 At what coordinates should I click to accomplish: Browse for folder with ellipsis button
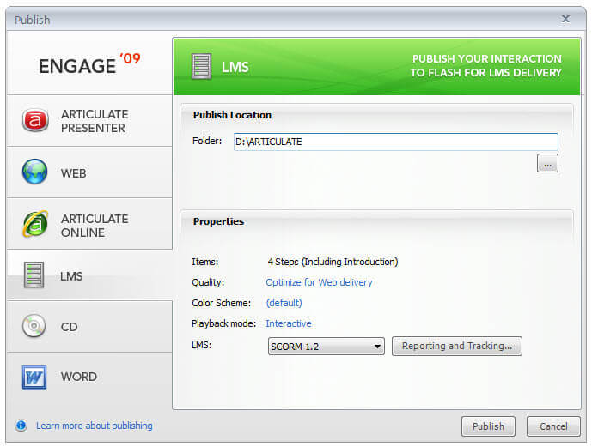click(547, 163)
